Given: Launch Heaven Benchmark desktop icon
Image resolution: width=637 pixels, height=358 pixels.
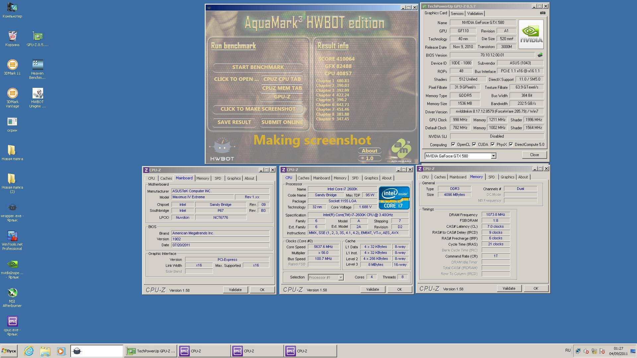Looking at the screenshot, I should [x=37, y=69].
